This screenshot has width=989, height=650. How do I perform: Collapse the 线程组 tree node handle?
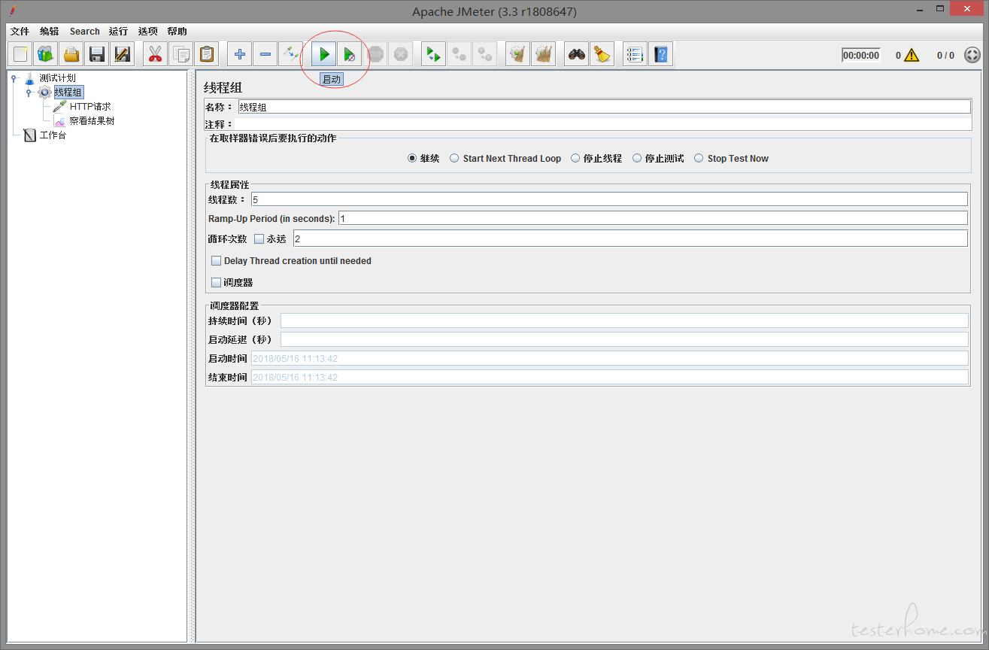coord(29,93)
